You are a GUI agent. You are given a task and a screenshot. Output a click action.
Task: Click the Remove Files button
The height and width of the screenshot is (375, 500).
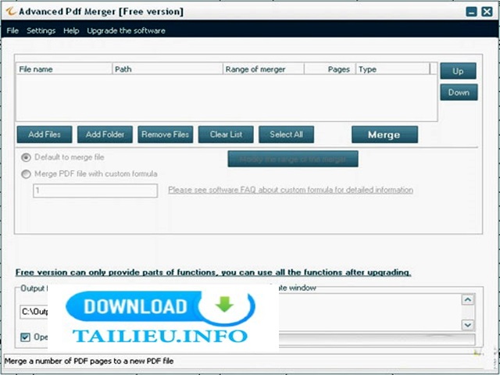point(165,134)
